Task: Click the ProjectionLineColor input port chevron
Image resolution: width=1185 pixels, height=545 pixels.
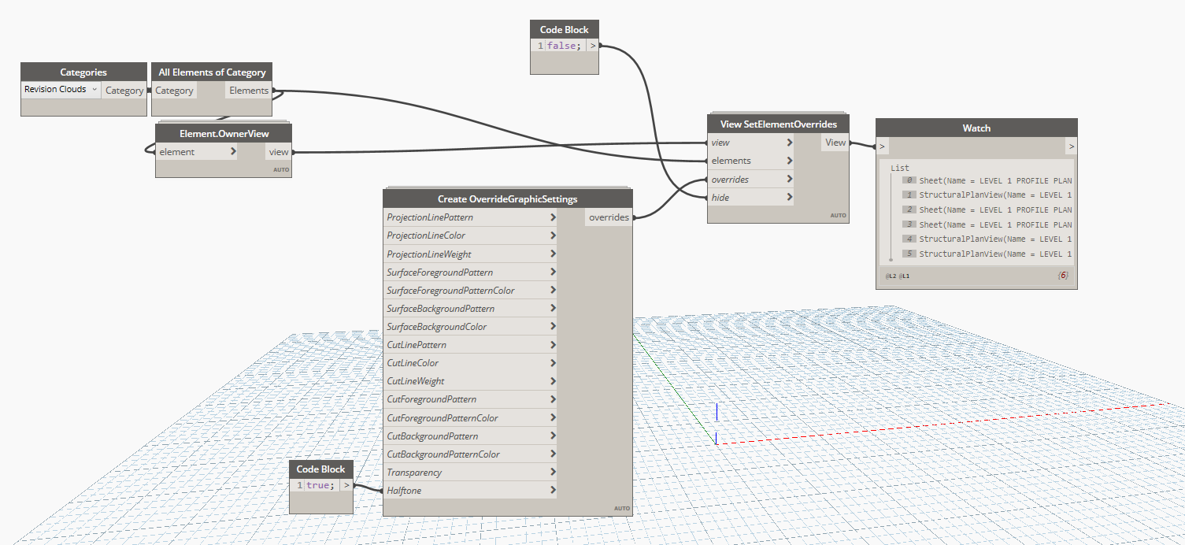Action: 553,235
